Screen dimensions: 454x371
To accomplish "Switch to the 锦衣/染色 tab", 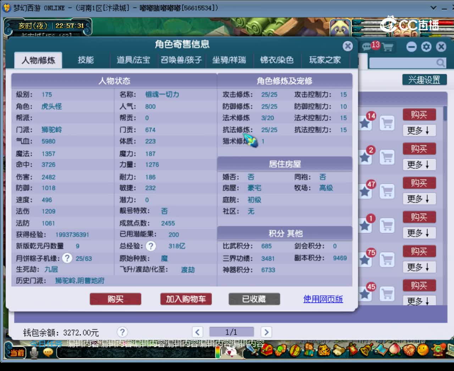I will coord(277,60).
